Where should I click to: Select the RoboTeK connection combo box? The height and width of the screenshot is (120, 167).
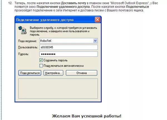pos(68,41)
